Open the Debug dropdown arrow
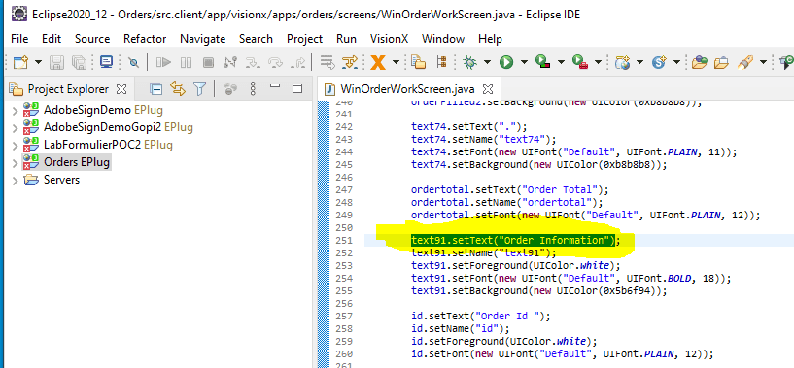 [x=487, y=63]
